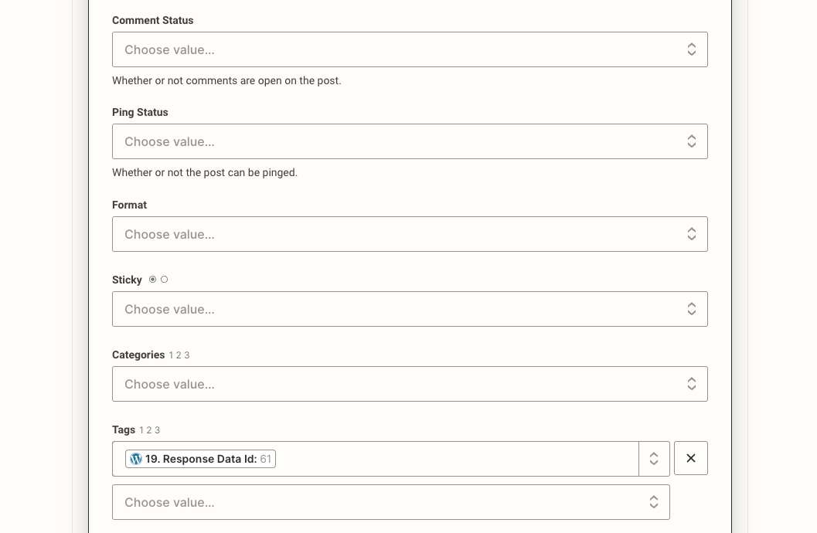This screenshot has width=817, height=533.
Task: Open the Categories dropdown
Action: [410, 384]
